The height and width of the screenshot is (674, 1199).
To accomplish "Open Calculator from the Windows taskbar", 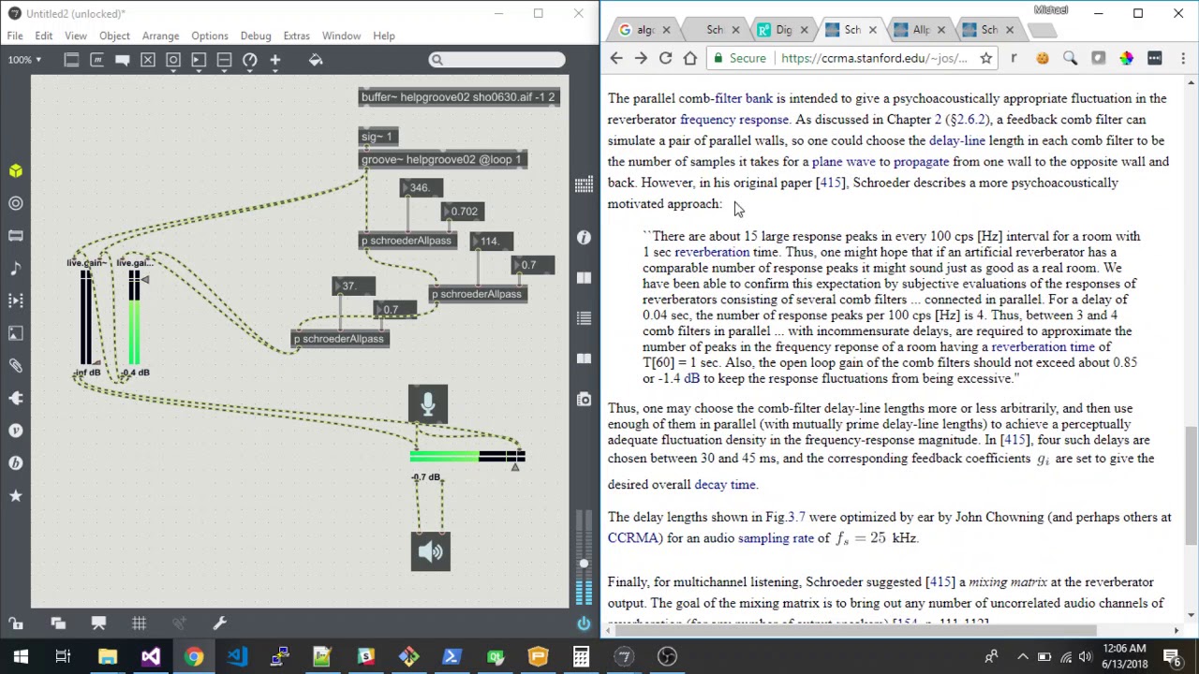I will pyautogui.click(x=582, y=656).
